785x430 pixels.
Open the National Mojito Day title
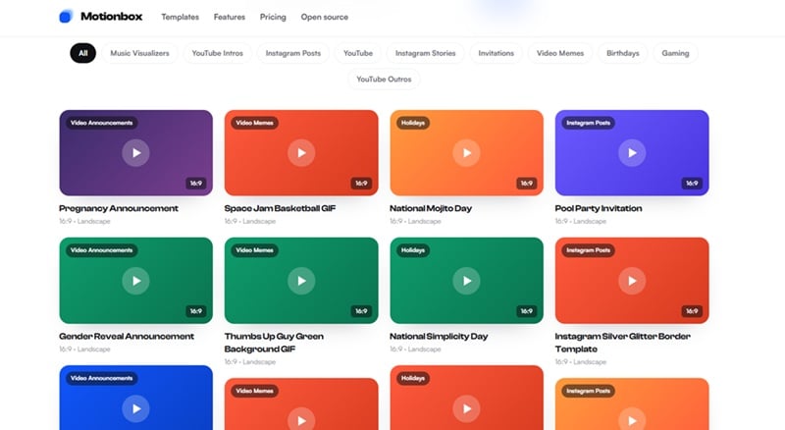(x=431, y=208)
